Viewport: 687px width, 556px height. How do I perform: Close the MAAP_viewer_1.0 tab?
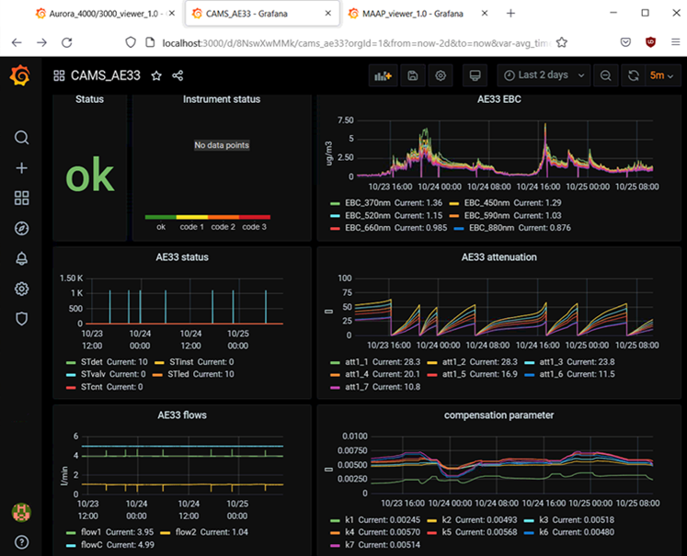click(x=485, y=14)
